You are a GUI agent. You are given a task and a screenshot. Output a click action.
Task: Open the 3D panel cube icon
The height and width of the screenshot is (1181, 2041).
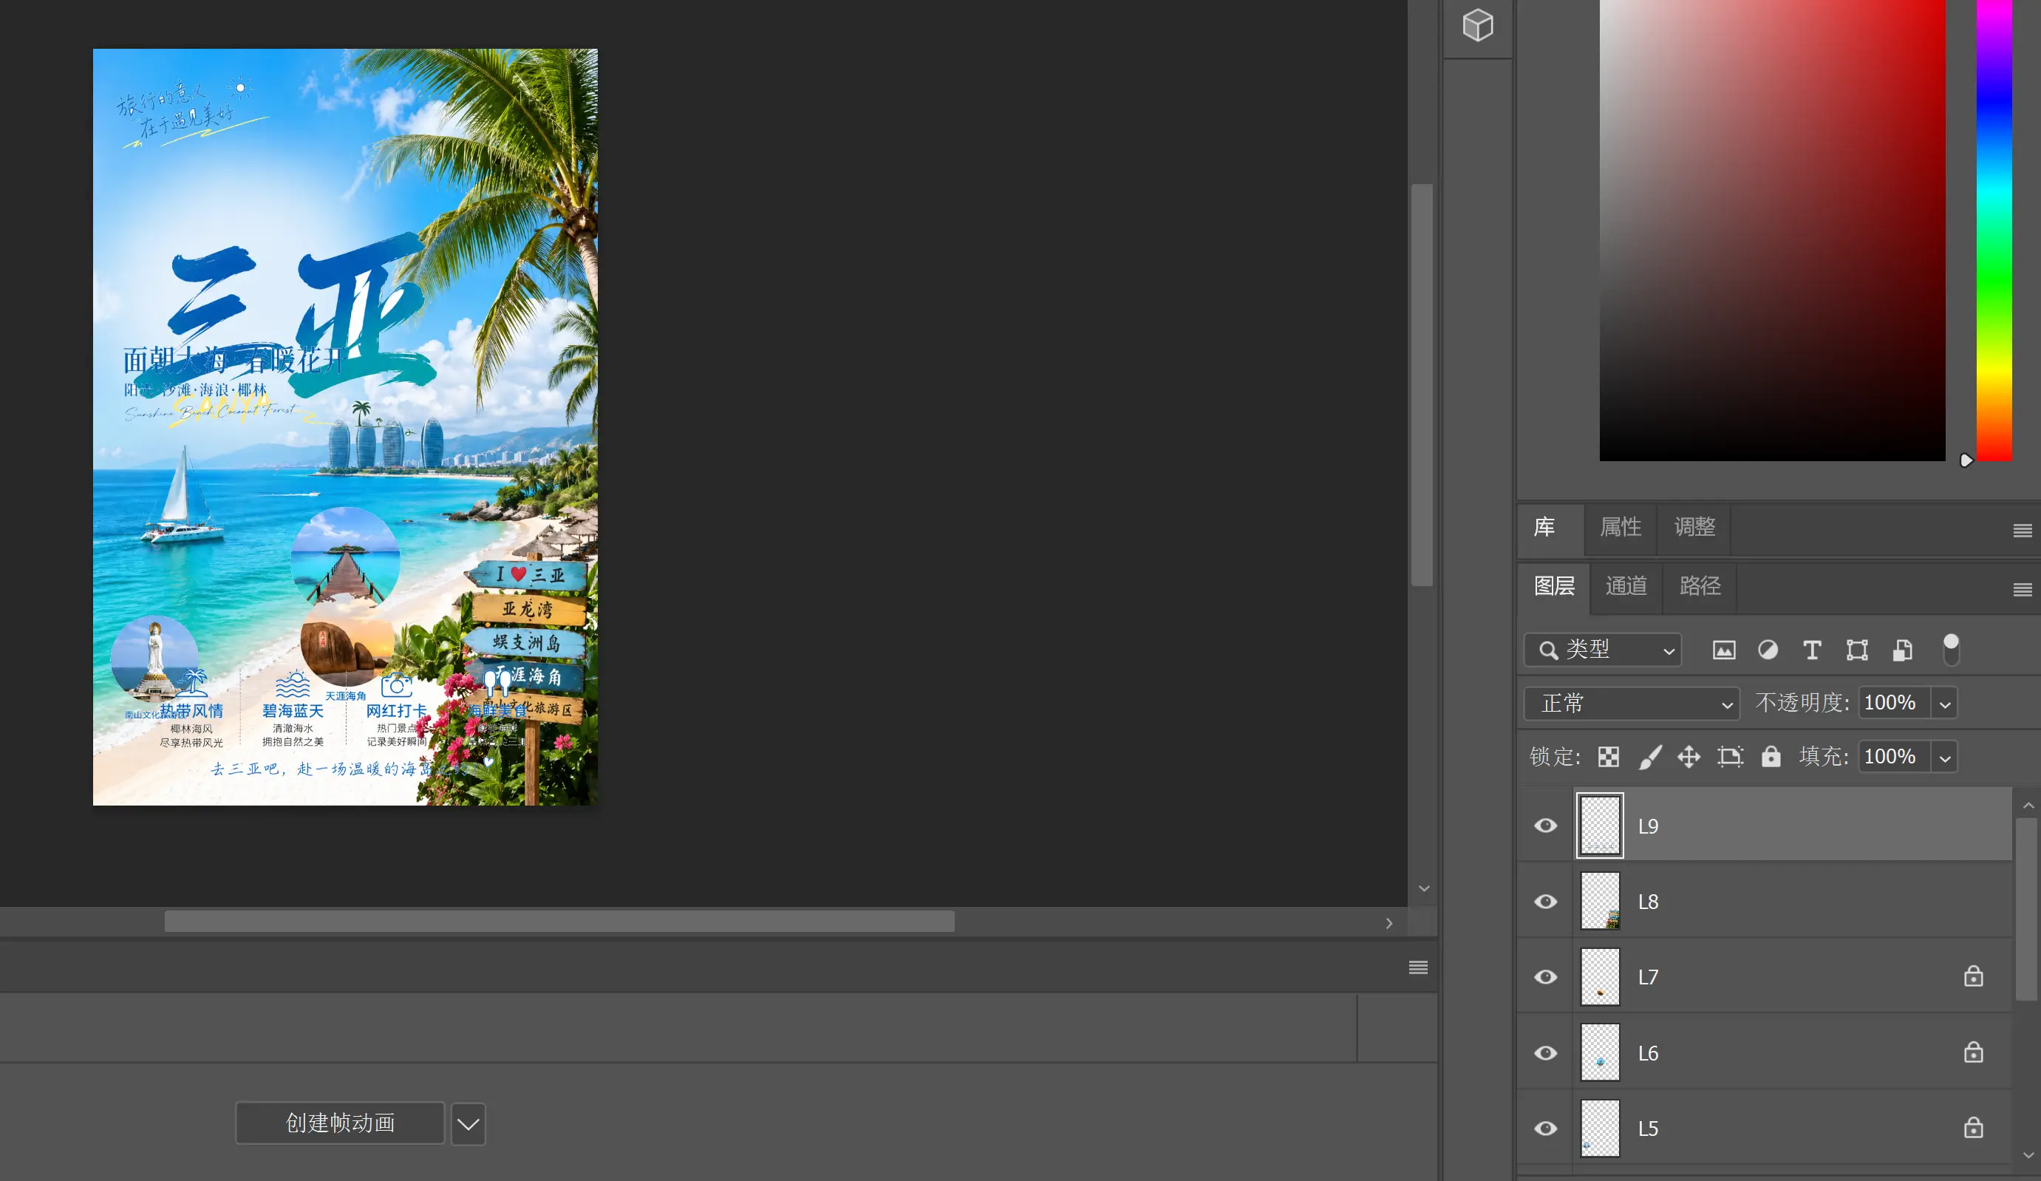[1477, 25]
